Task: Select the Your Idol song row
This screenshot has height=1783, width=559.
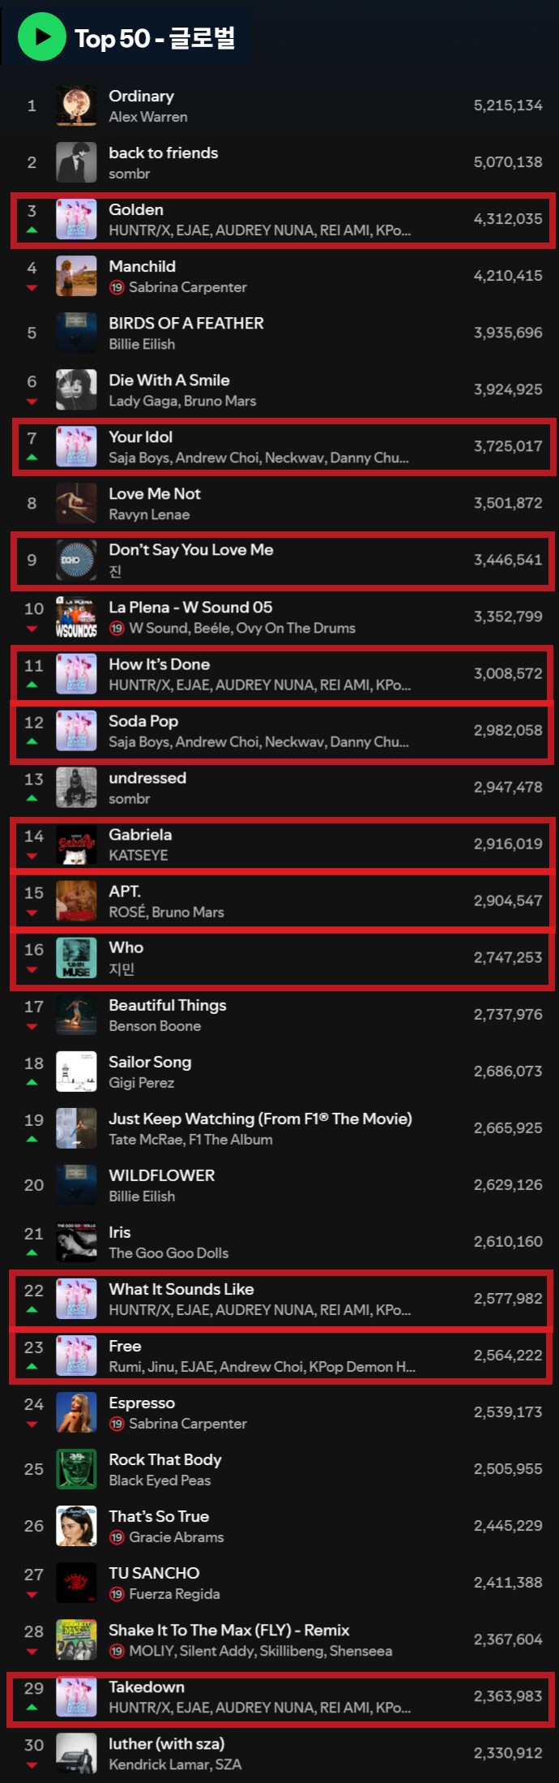Action: click(x=283, y=446)
